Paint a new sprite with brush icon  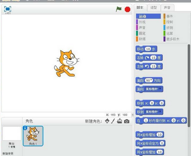tap(113, 121)
